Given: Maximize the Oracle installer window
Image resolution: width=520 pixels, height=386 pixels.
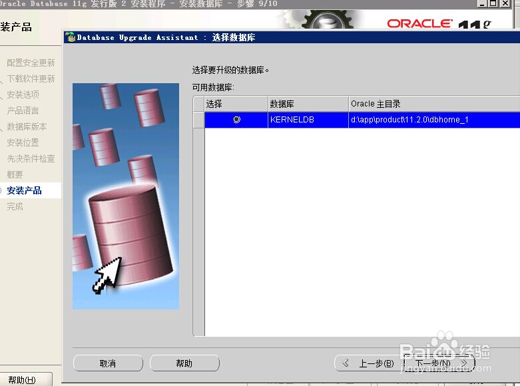Looking at the screenshot, I should (x=493, y=3).
